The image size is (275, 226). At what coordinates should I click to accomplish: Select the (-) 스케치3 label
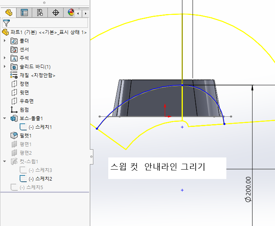click(40, 170)
